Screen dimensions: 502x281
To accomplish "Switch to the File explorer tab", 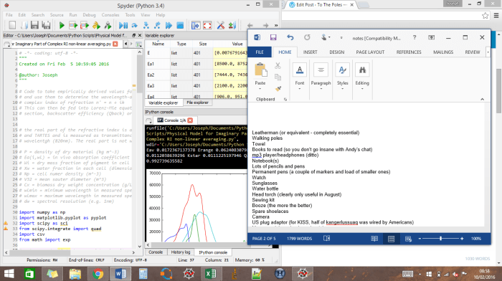I will point(197,103).
